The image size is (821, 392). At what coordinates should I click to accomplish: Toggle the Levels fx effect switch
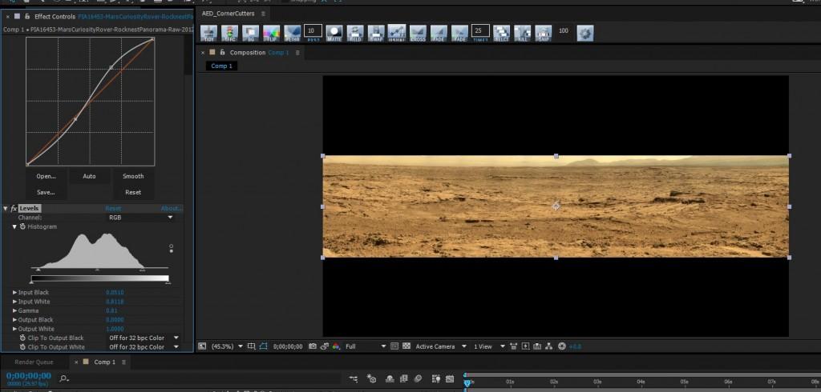[14, 209]
